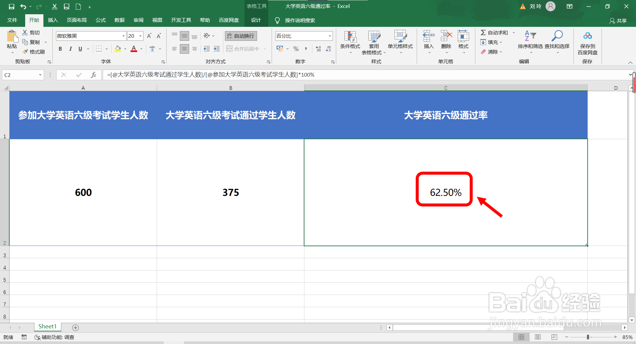The height and width of the screenshot is (344, 636).
Task: Click the decrease decimal icon
Action: click(x=328, y=49)
